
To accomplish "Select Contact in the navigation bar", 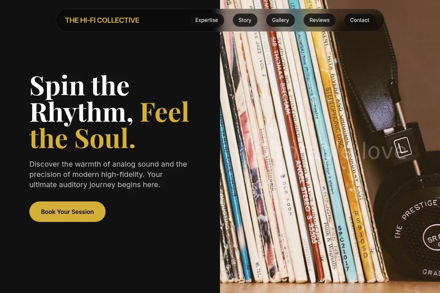I will (x=359, y=20).
